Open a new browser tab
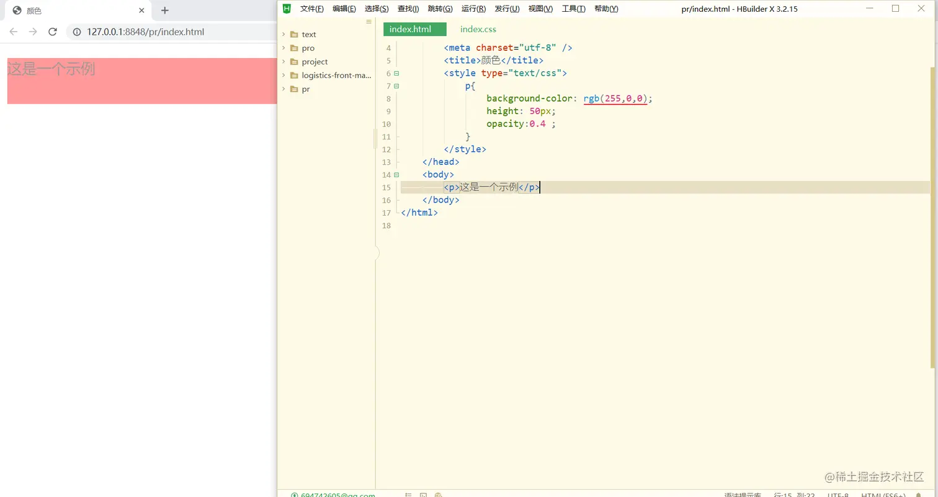The width and height of the screenshot is (938, 497). [165, 11]
